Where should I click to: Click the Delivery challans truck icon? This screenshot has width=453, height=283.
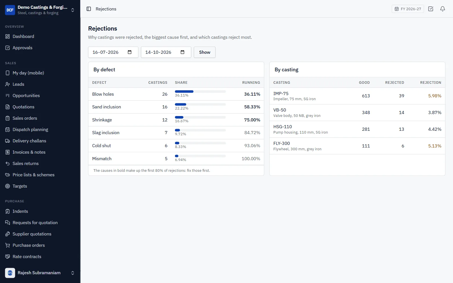8,141
